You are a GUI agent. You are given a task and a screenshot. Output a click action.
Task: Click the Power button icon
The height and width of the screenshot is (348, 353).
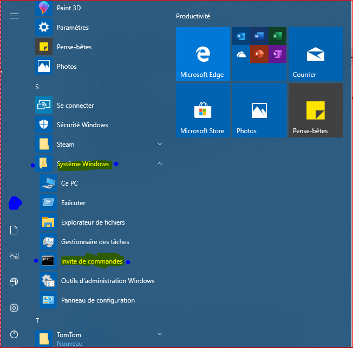tap(14, 334)
